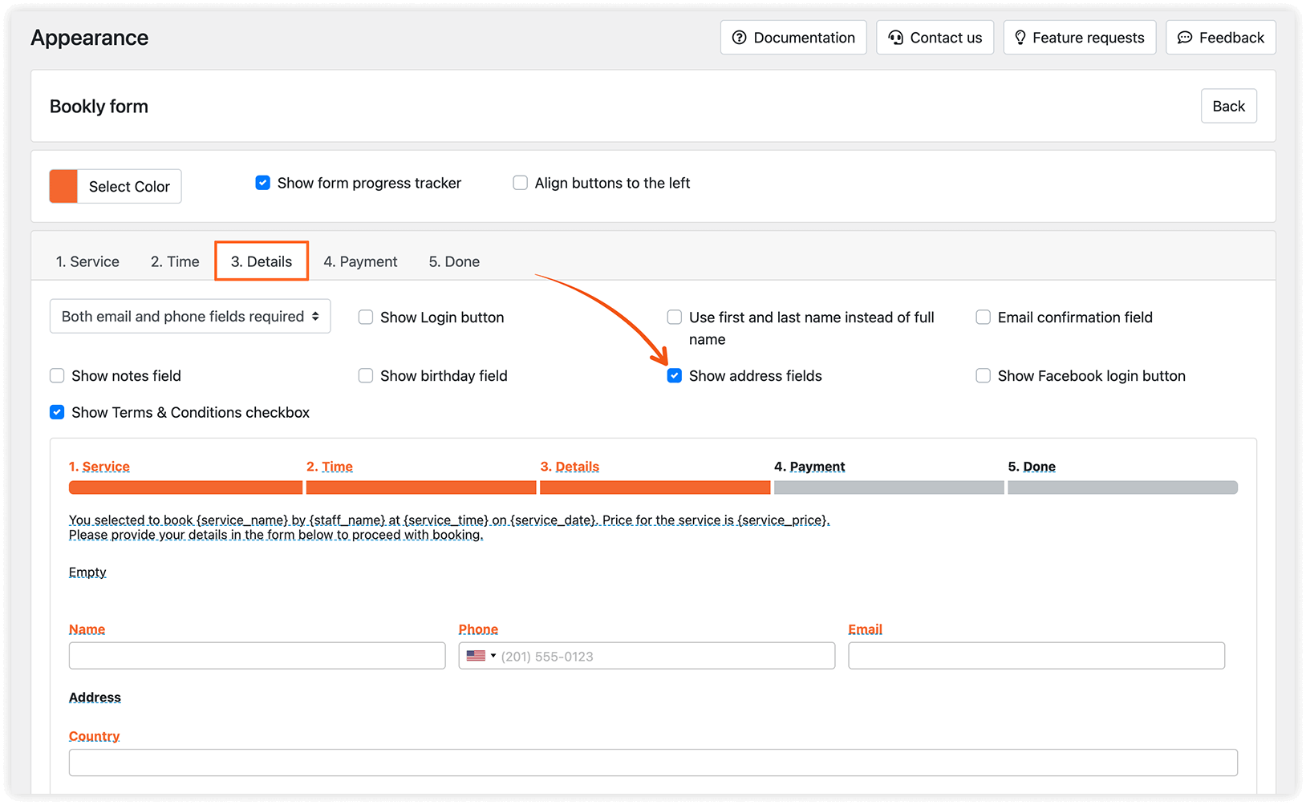Image resolution: width=1306 pixels, height=805 pixels.
Task: Click the Feature requests lightbulb icon
Action: (1020, 38)
